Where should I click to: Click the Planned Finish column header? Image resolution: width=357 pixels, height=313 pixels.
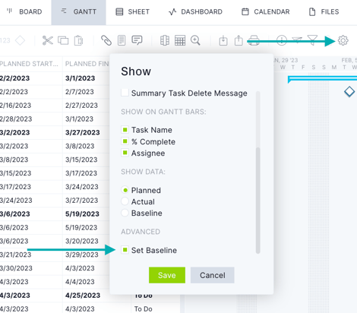click(87, 64)
